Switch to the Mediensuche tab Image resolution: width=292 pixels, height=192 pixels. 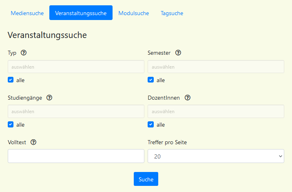click(27, 13)
